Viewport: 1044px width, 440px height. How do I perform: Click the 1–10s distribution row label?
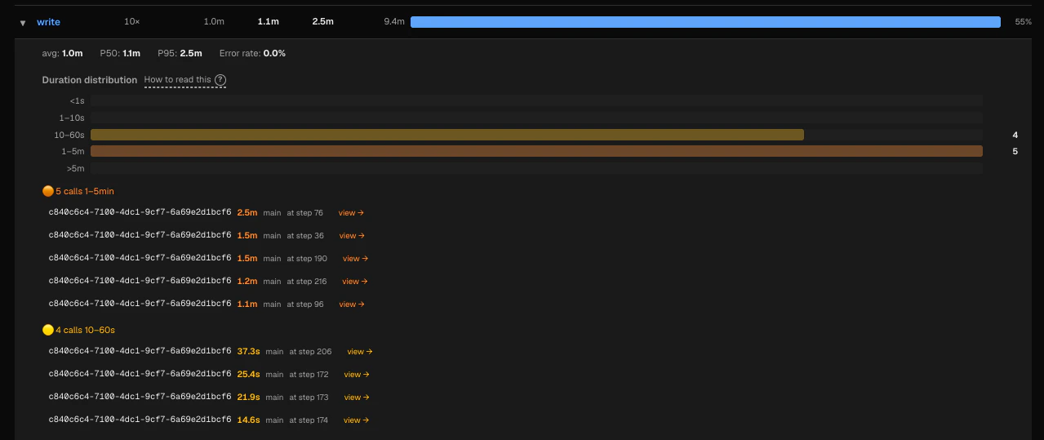coord(72,118)
